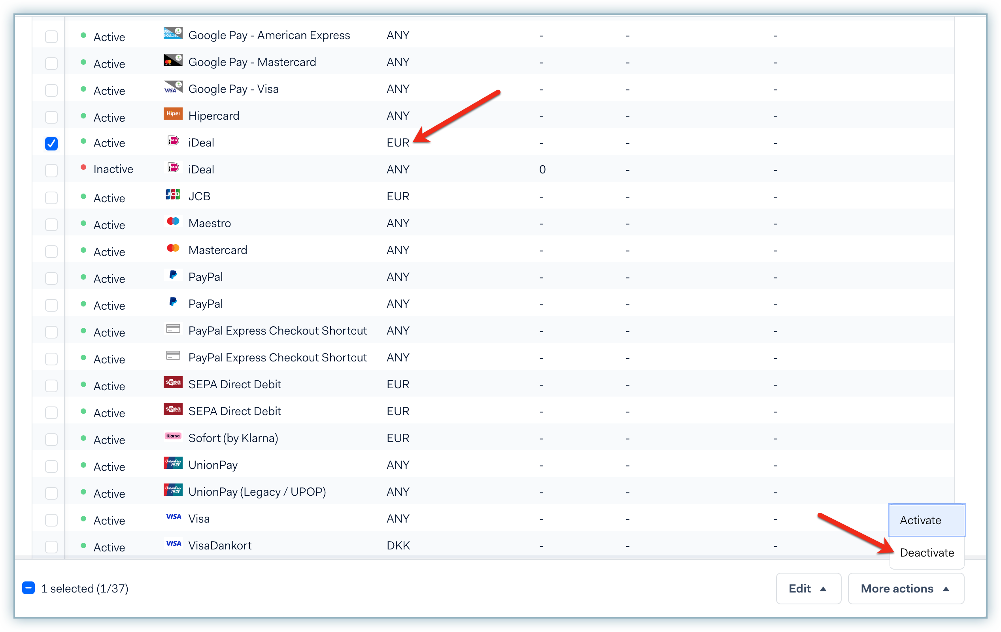The height and width of the screenshot is (632, 1001).
Task: Click the Maestro logo icon
Action: (173, 221)
